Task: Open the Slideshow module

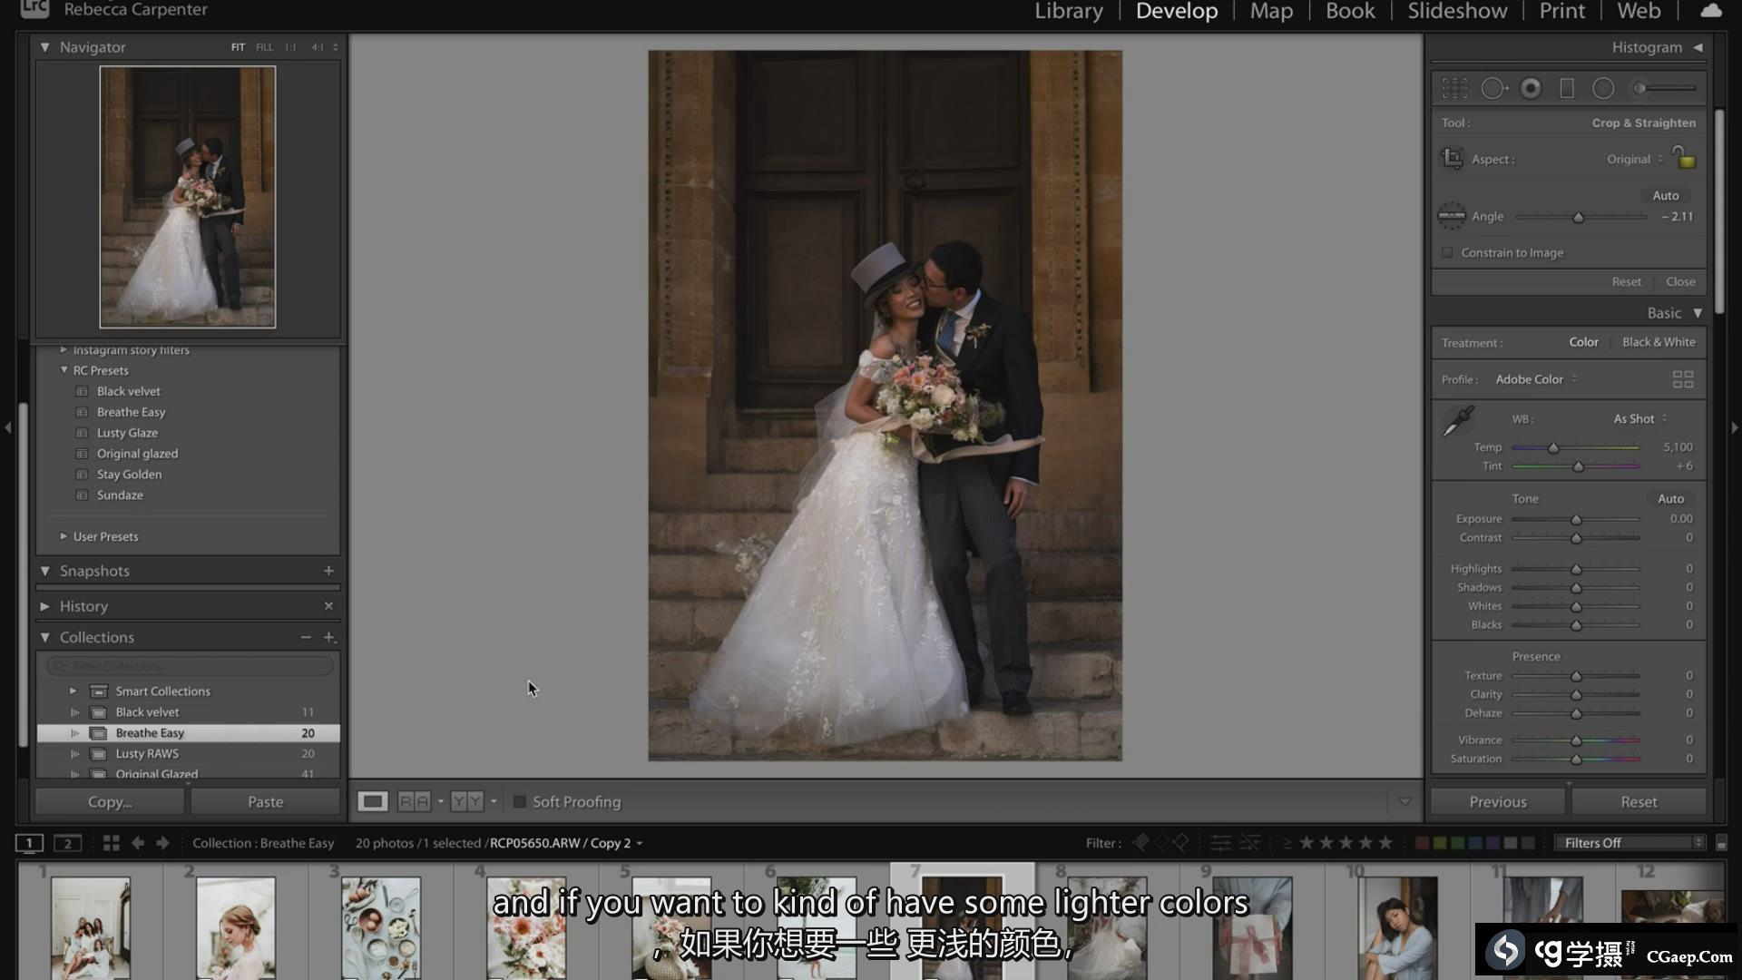Action: tap(1456, 11)
